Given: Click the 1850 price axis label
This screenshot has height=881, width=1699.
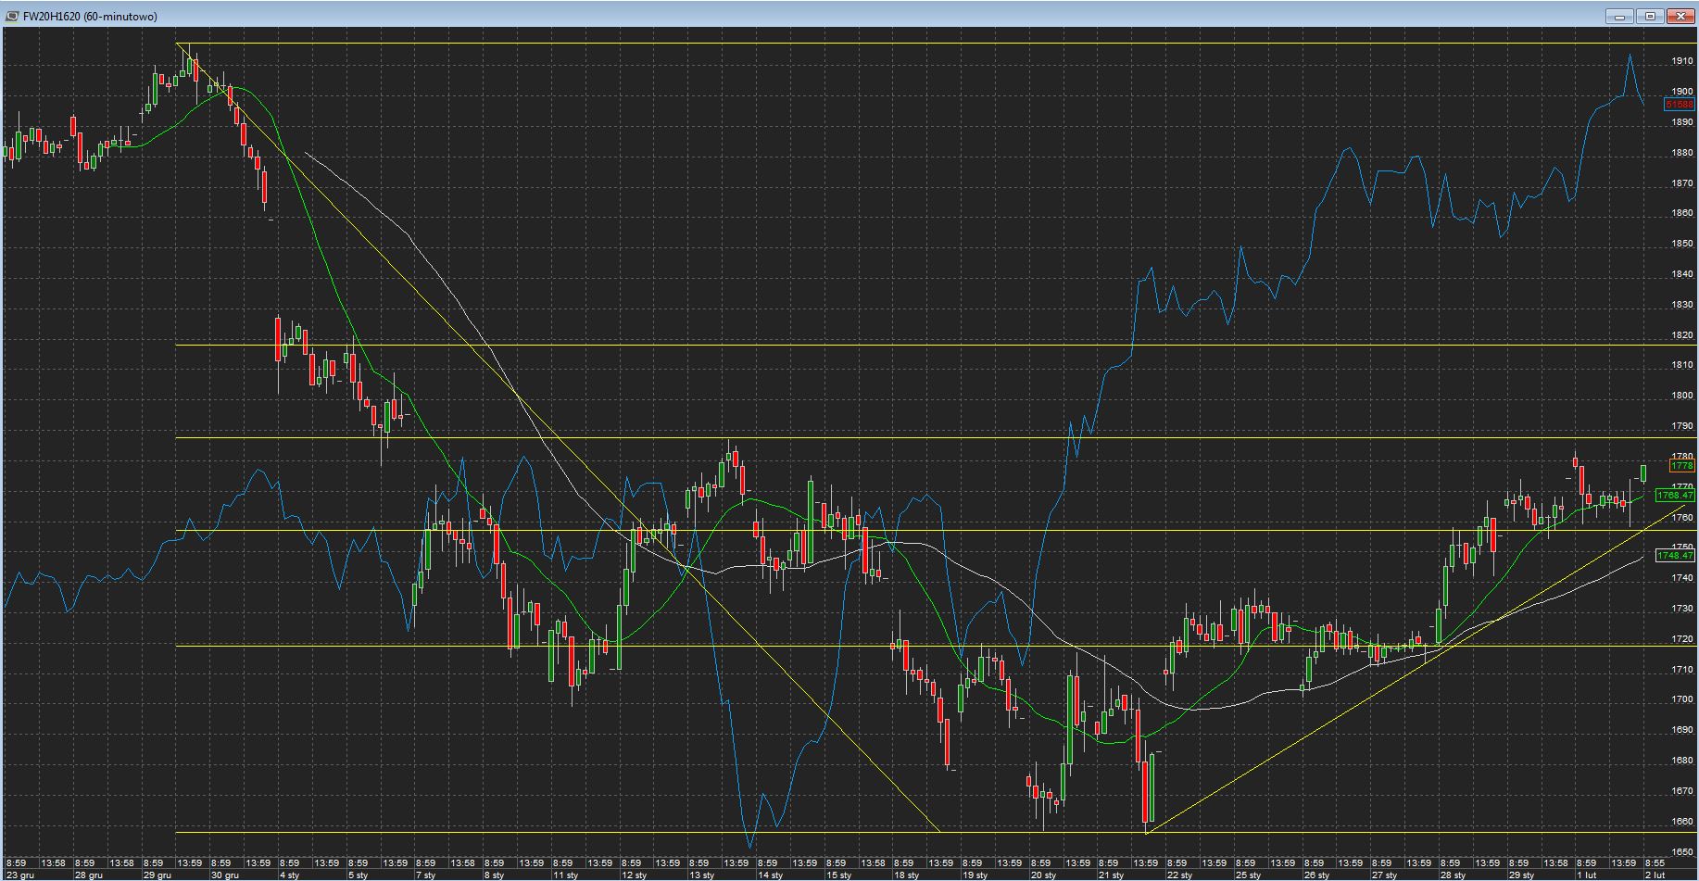Looking at the screenshot, I should (1682, 244).
